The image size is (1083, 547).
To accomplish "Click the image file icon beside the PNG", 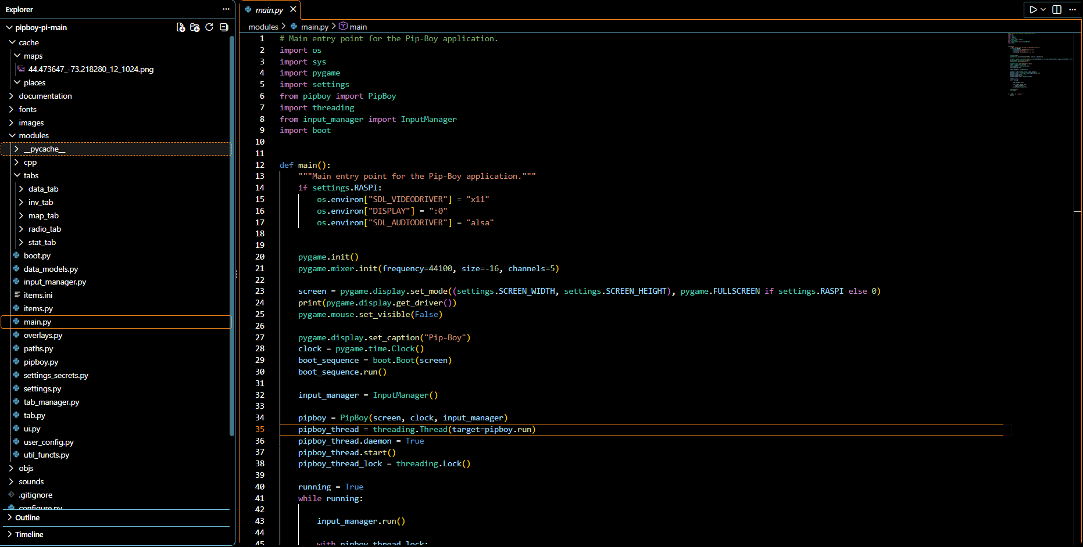I will point(22,69).
